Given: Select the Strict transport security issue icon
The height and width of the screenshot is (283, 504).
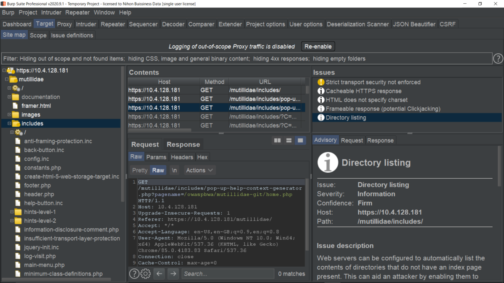Looking at the screenshot, I should coord(321,82).
